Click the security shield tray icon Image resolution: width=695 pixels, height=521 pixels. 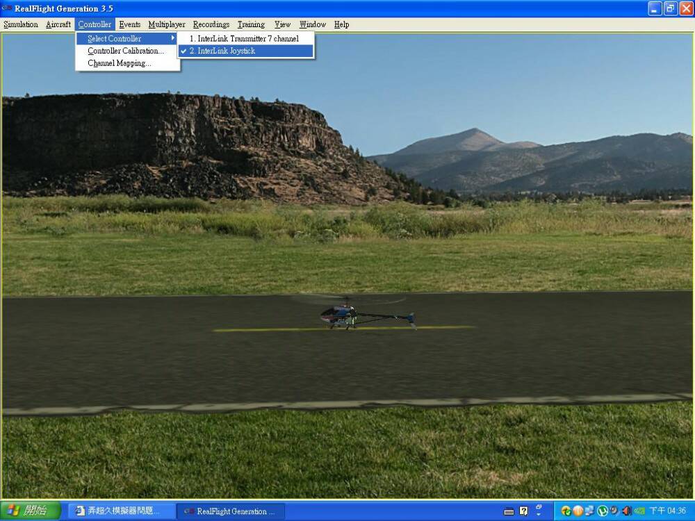(566, 511)
